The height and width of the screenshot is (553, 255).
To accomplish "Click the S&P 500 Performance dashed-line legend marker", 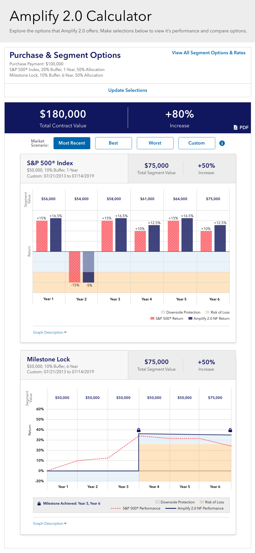I will click(x=115, y=509).
